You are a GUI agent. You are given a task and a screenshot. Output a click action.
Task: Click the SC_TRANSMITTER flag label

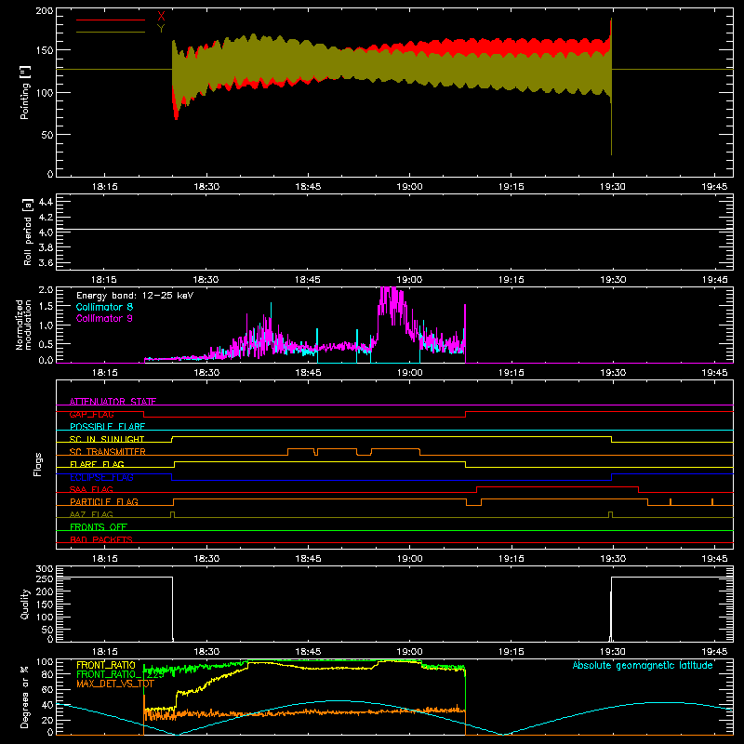(x=108, y=452)
